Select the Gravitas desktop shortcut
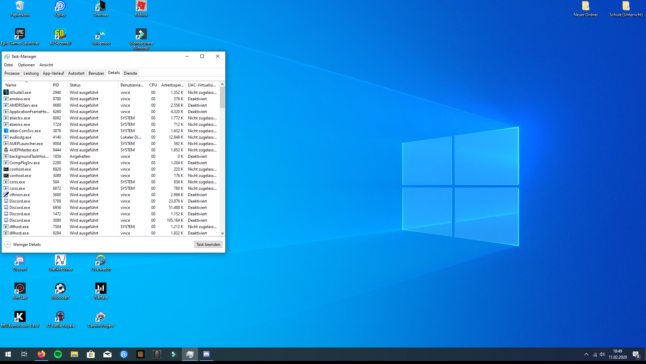Viewport: 646px width, 364px height. pyautogui.click(x=101, y=9)
